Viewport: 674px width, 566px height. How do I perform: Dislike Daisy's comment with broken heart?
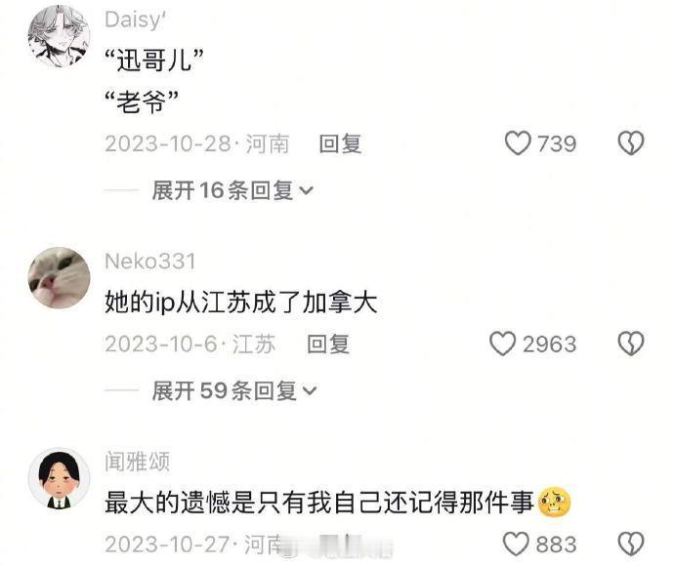pyautogui.click(x=631, y=143)
